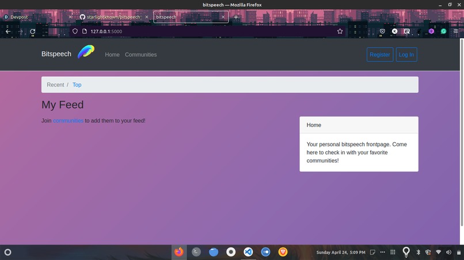Click the page vertical scrollbar

462,133
